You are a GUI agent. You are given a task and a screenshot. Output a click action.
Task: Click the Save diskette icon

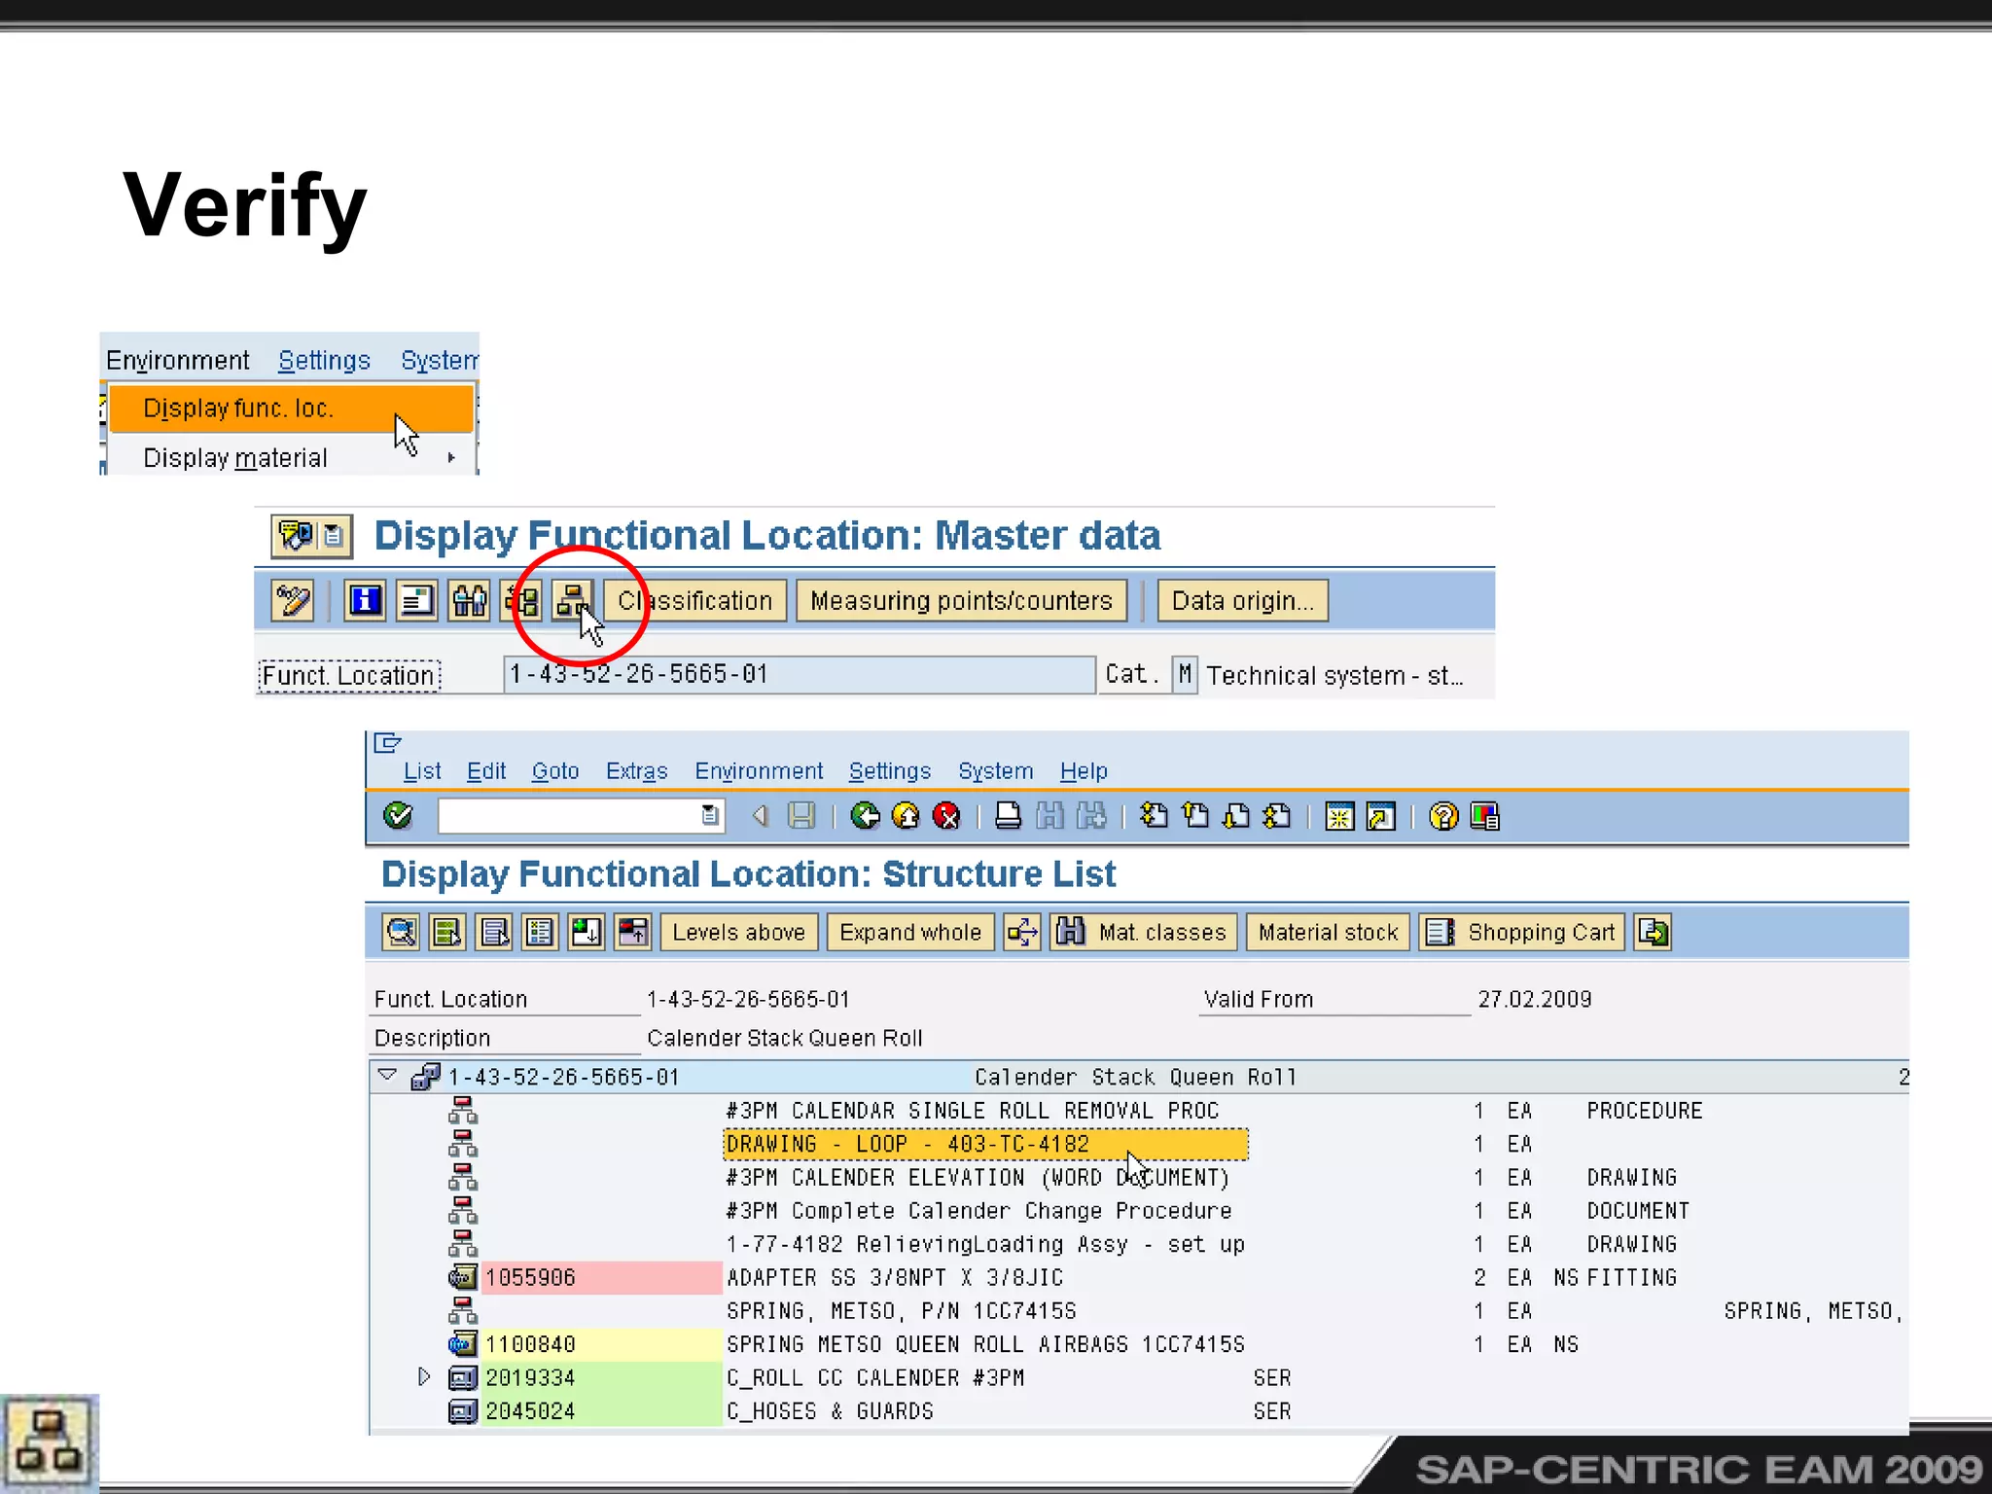pos(800,815)
